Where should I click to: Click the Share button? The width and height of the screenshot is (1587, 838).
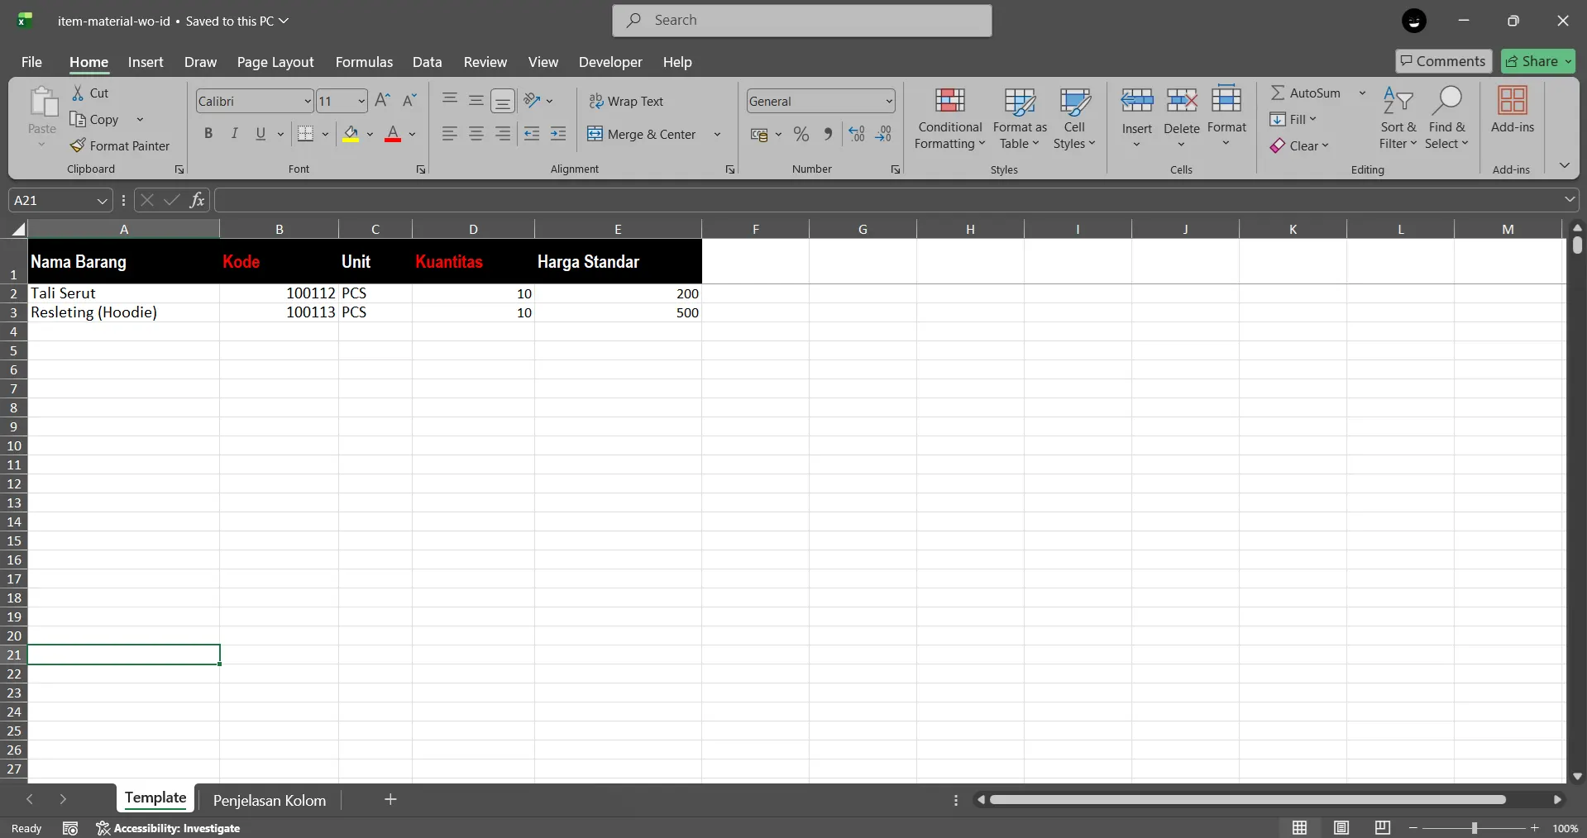pos(1537,60)
